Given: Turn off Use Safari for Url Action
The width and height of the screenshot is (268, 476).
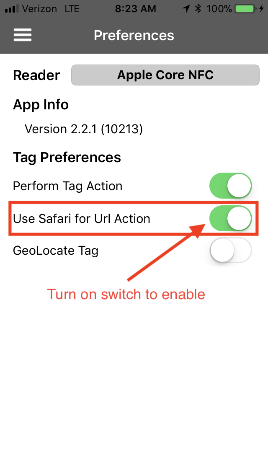Looking at the screenshot, I should (230, 218).
